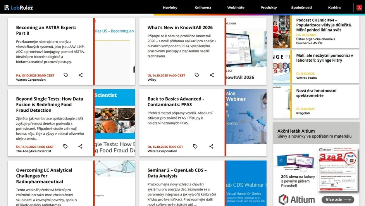Image resolution: width=365 pixels, height=206 pixels.
Task: Click the ASTRA webinar preview image
Action: click(x=115, y=52)
